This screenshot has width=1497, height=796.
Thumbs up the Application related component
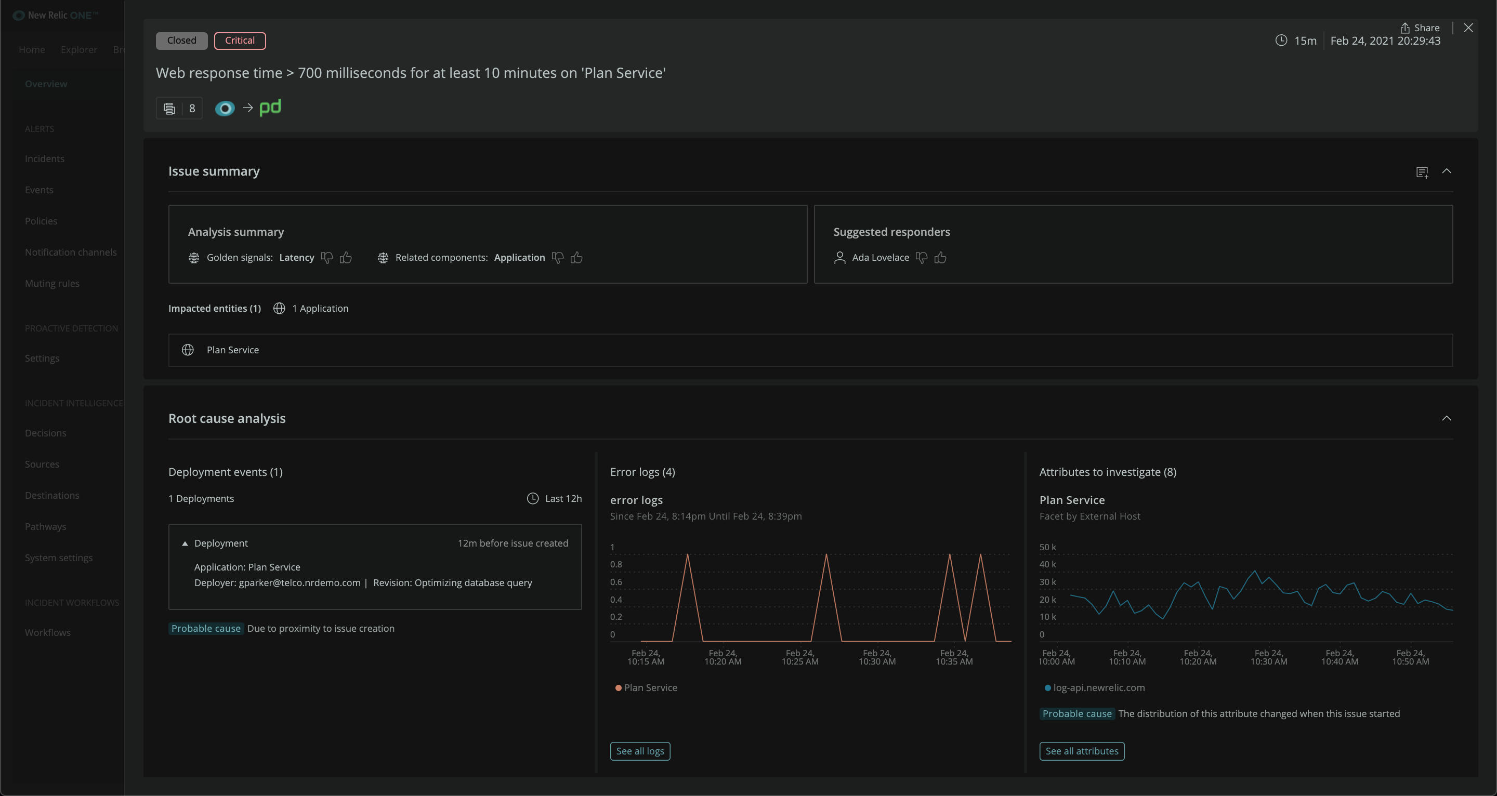pos(576,257)
